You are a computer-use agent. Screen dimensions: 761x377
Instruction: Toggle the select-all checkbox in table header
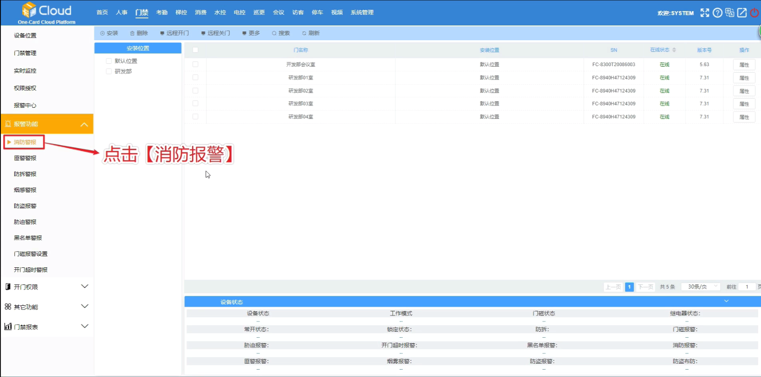pyautogui.click(x=195, y=50)
